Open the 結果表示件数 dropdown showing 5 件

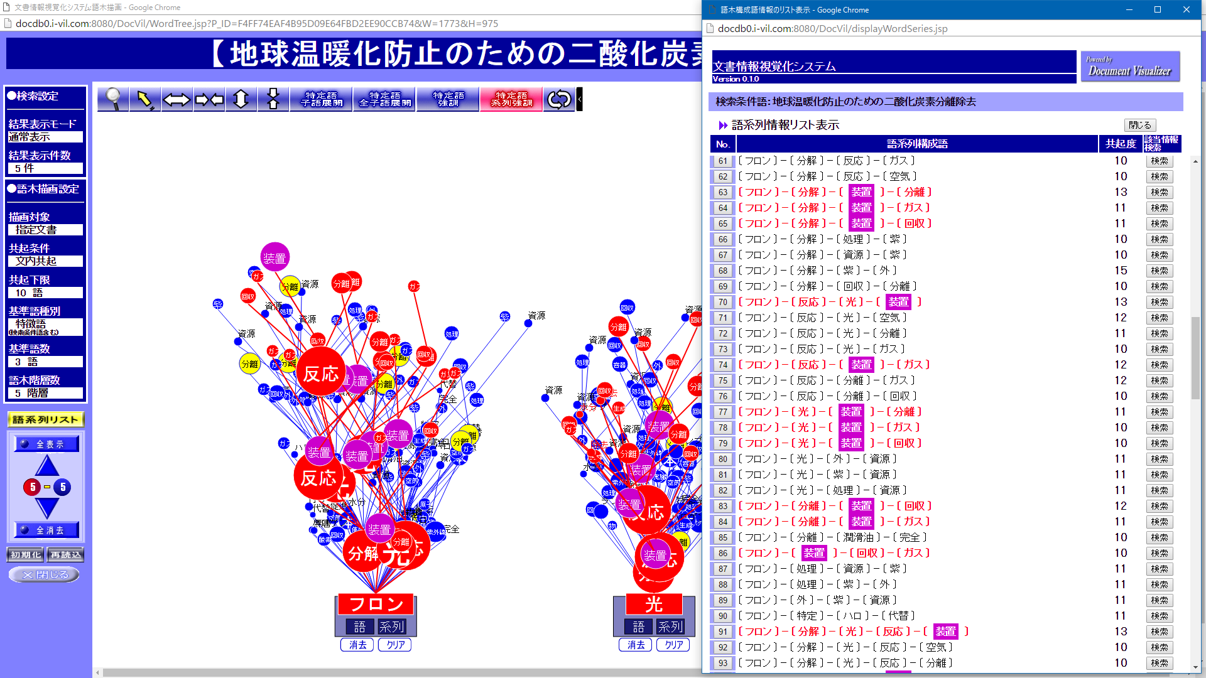(45, 168)
